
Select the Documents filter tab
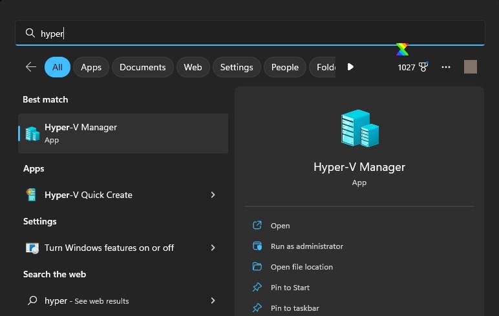(143, 67)
